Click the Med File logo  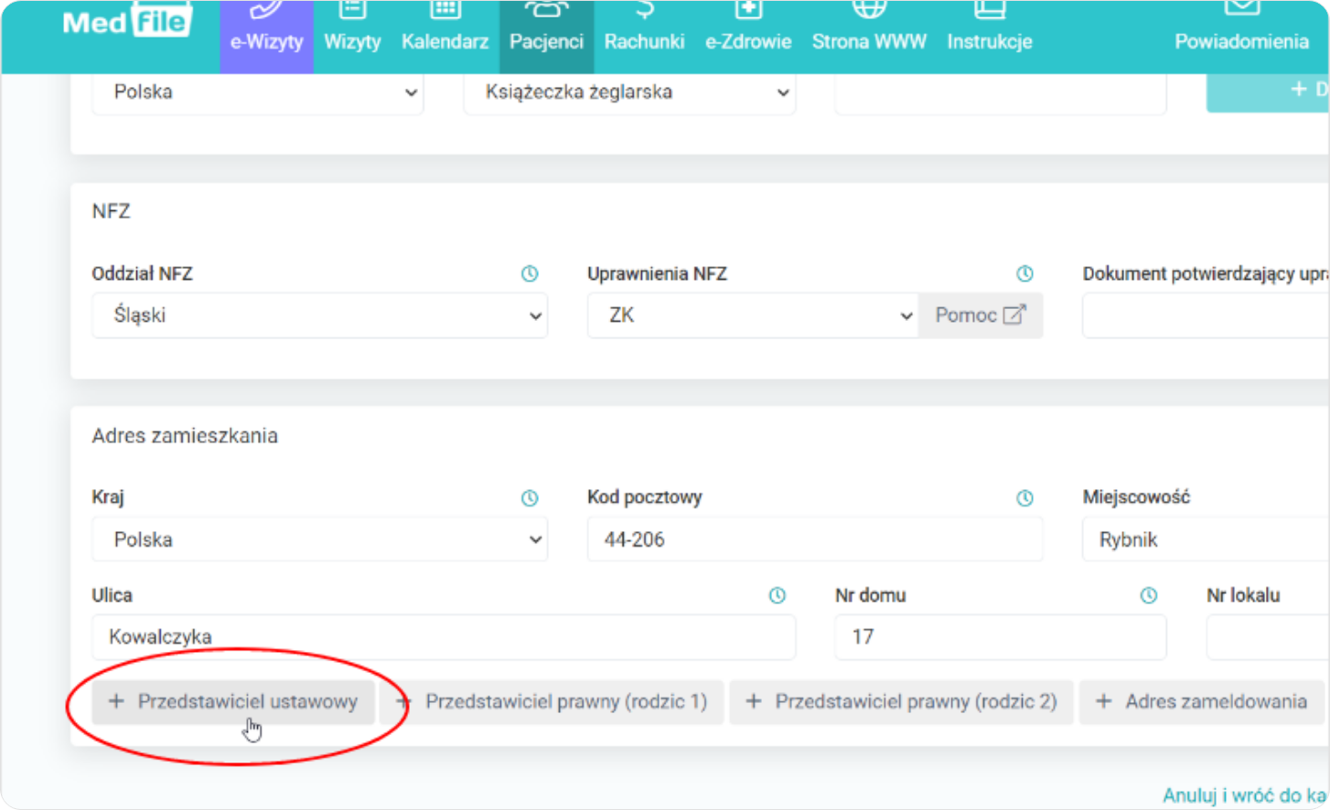[x=127, y=20]
